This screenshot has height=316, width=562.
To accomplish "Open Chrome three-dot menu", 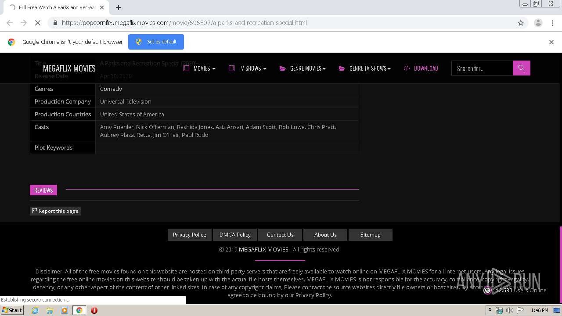I will [x=552, y=23].
